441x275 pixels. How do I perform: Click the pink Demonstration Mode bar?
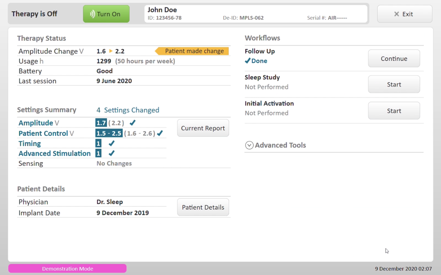(67, 269)
